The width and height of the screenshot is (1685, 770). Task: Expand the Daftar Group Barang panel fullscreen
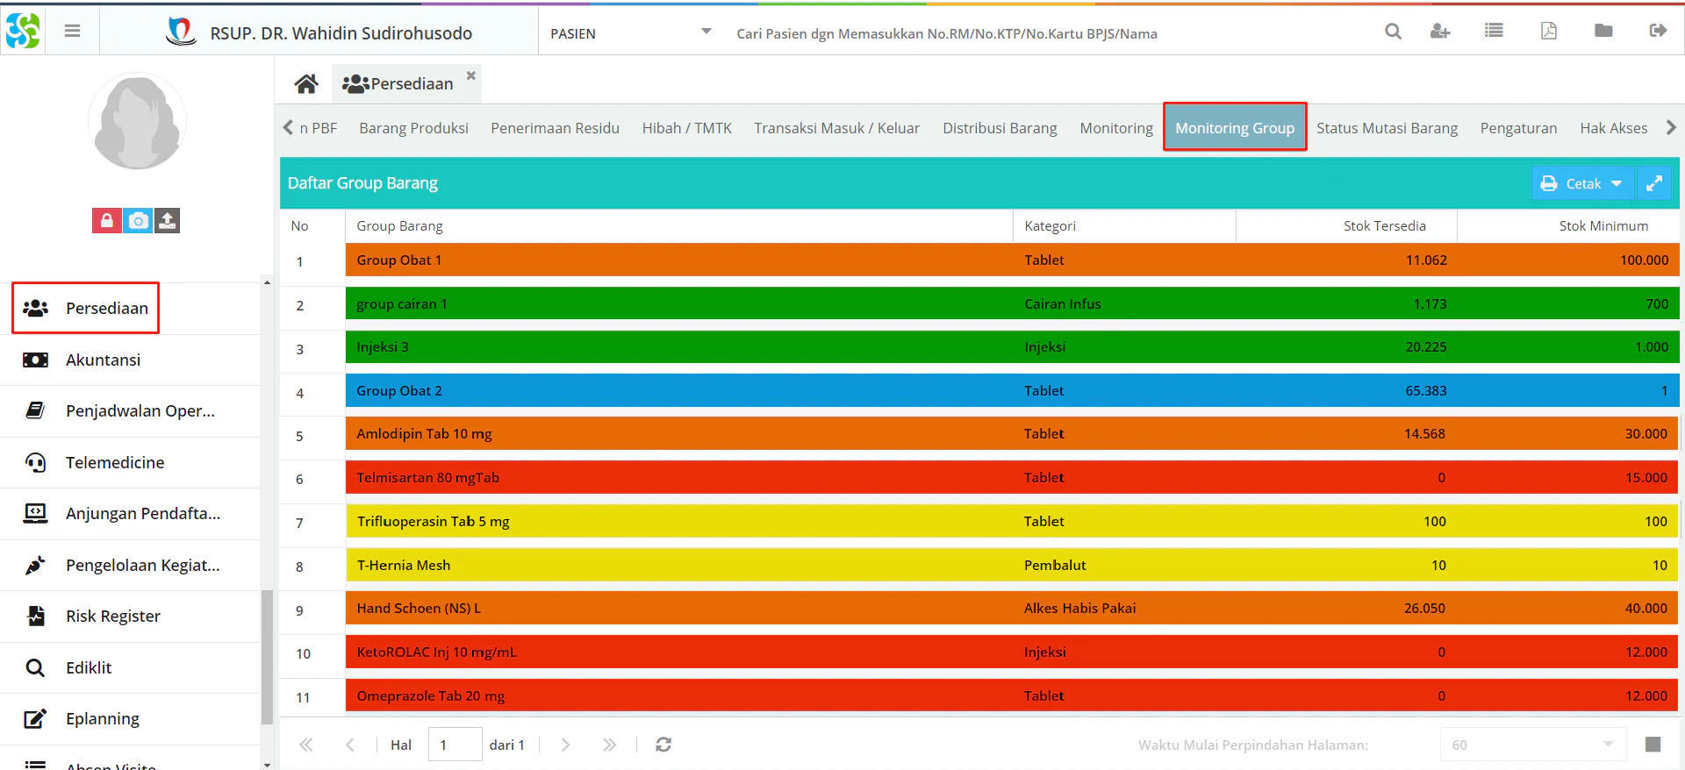point(1653,183)
